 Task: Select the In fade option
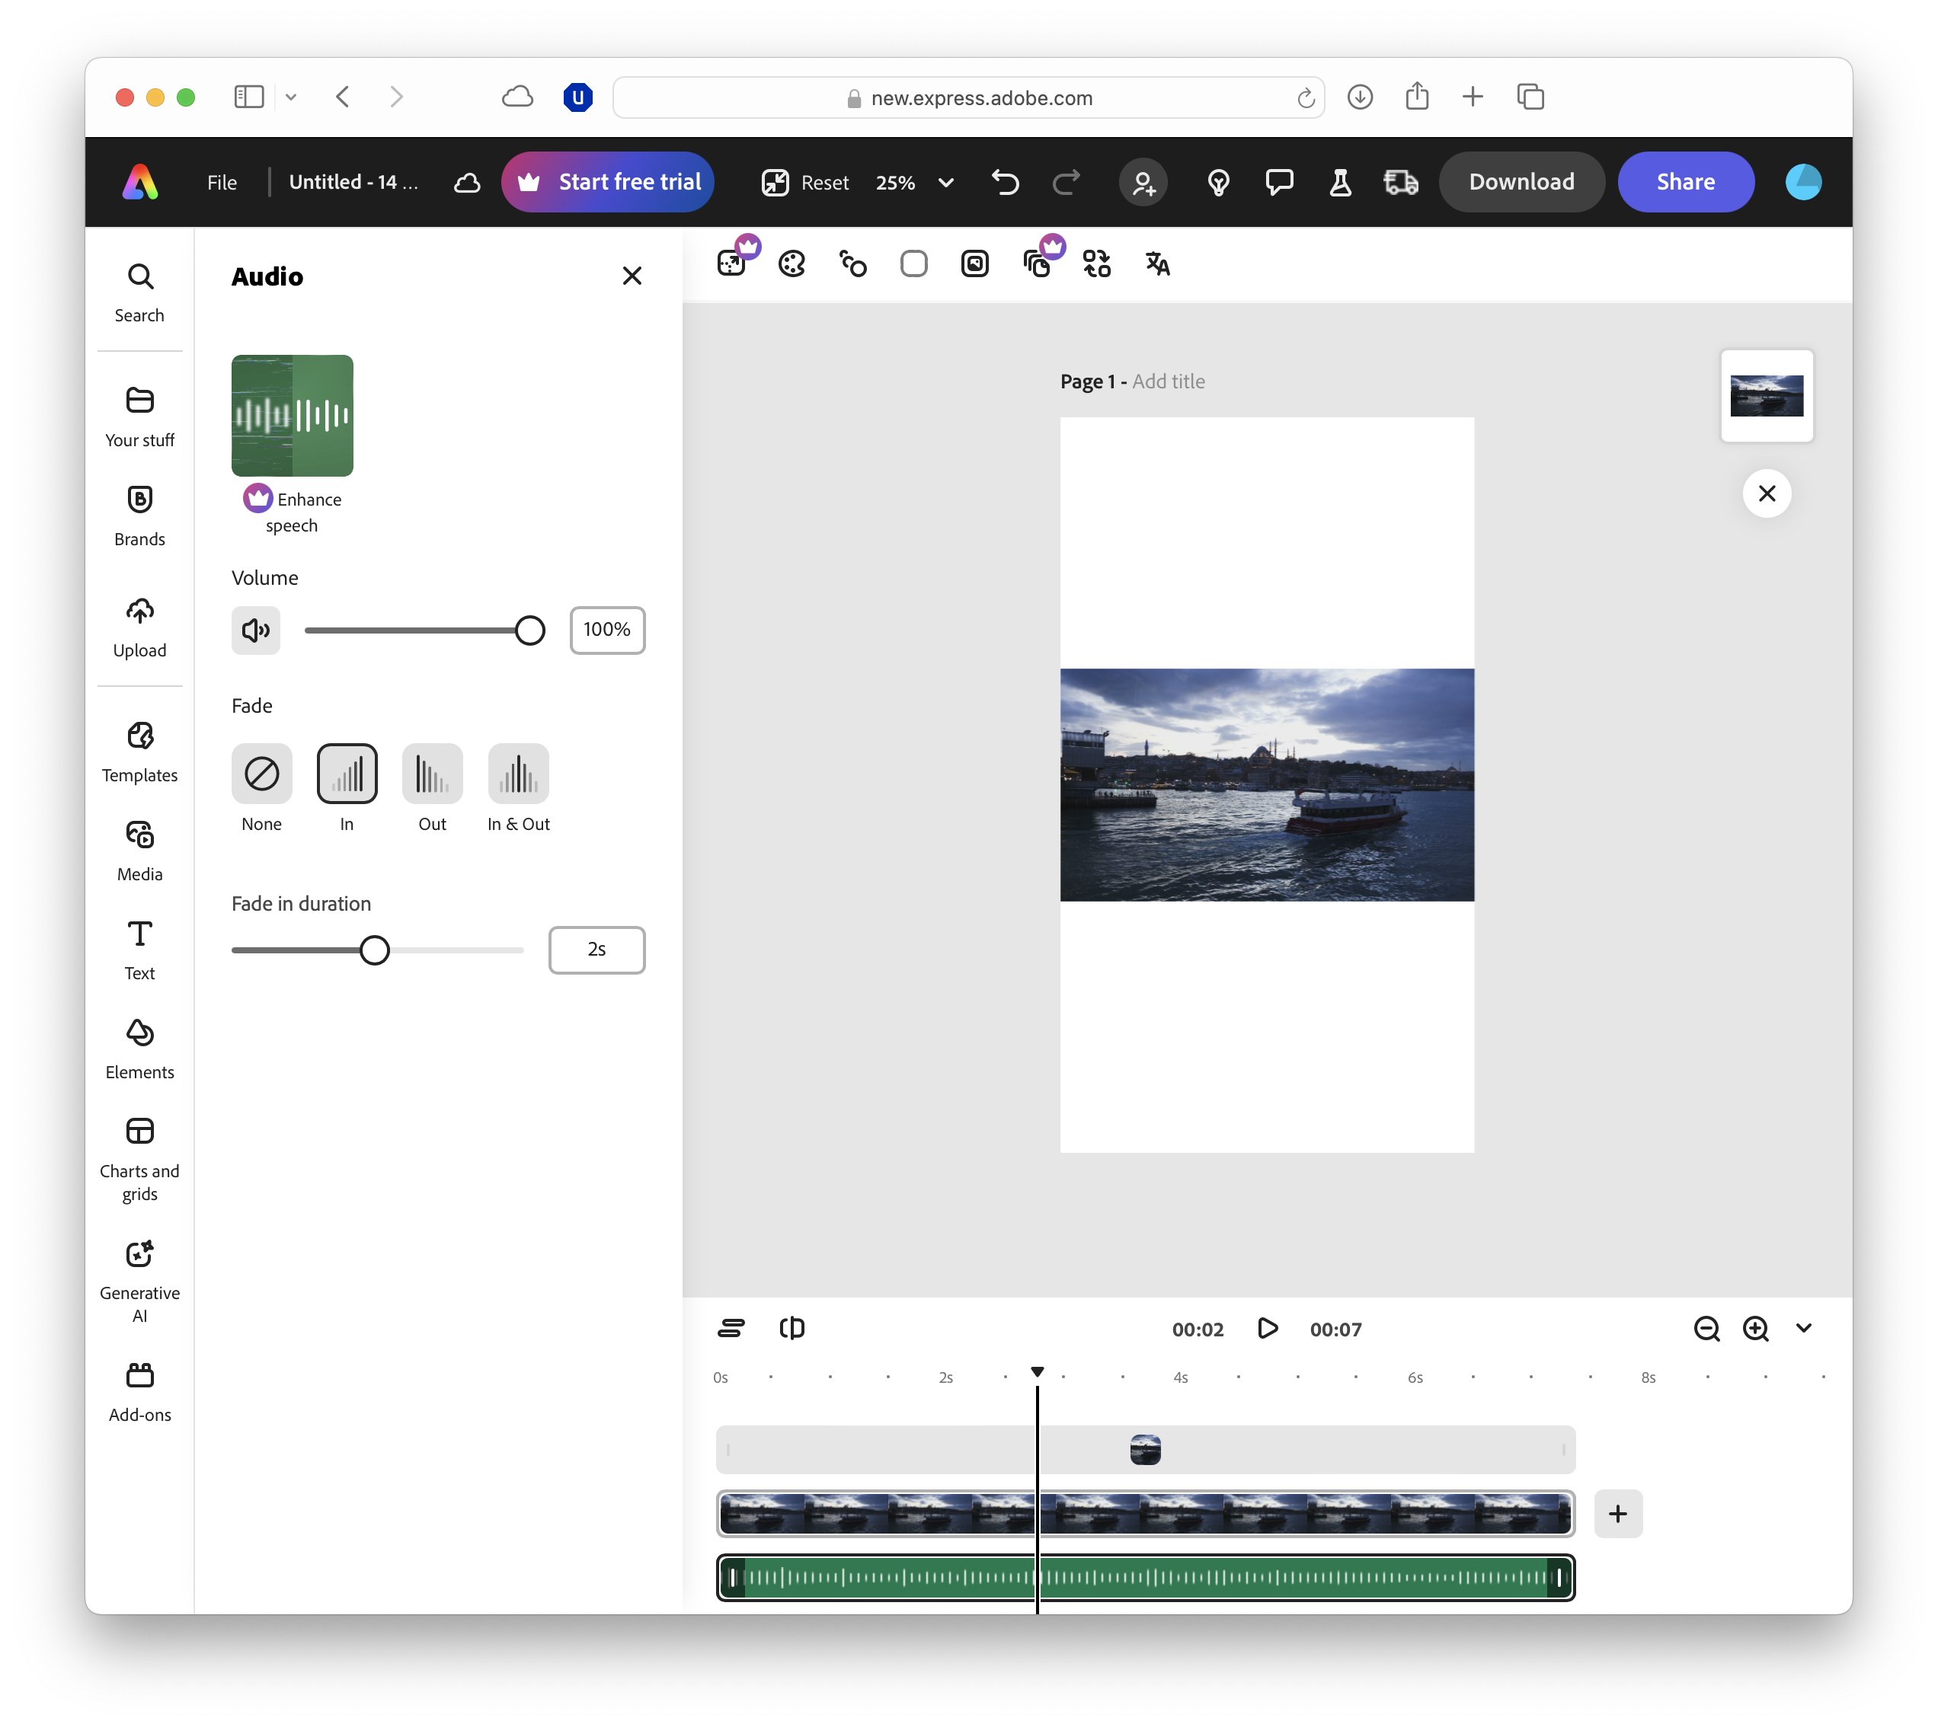(347, 774)
